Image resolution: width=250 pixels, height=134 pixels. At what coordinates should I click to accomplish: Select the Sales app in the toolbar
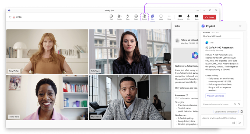(x=153, y=17)
